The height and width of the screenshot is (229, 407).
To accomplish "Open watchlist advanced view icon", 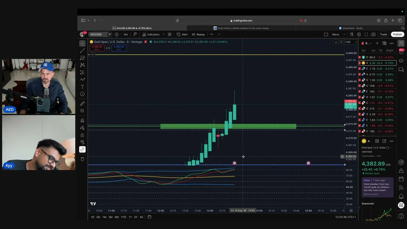I will 384,43.
